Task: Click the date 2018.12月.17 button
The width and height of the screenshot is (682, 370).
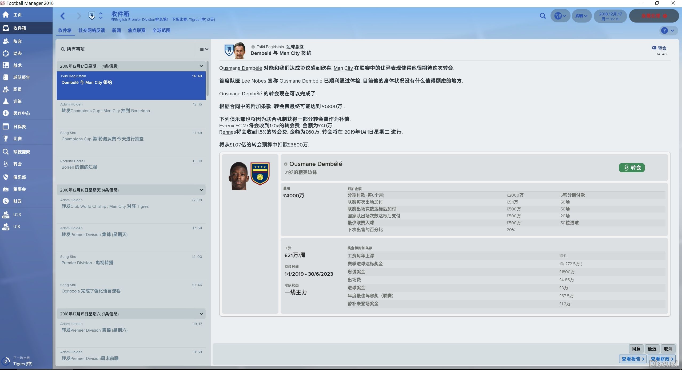Action: [610, 16]
